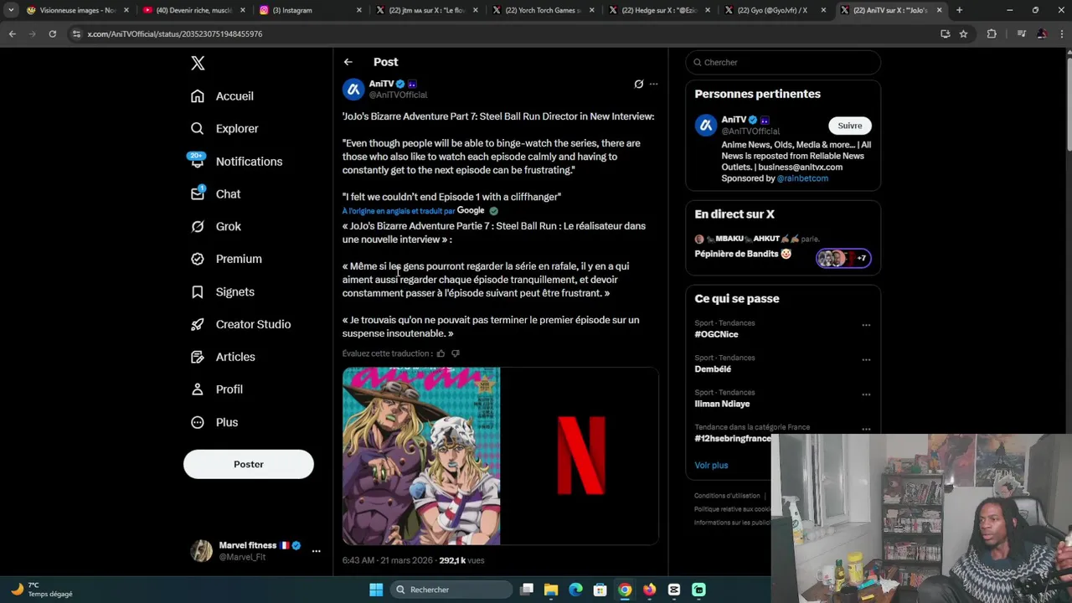Open browser extensions puzzle icon
Screen dimensions: 1072x603
pos(992,33)
